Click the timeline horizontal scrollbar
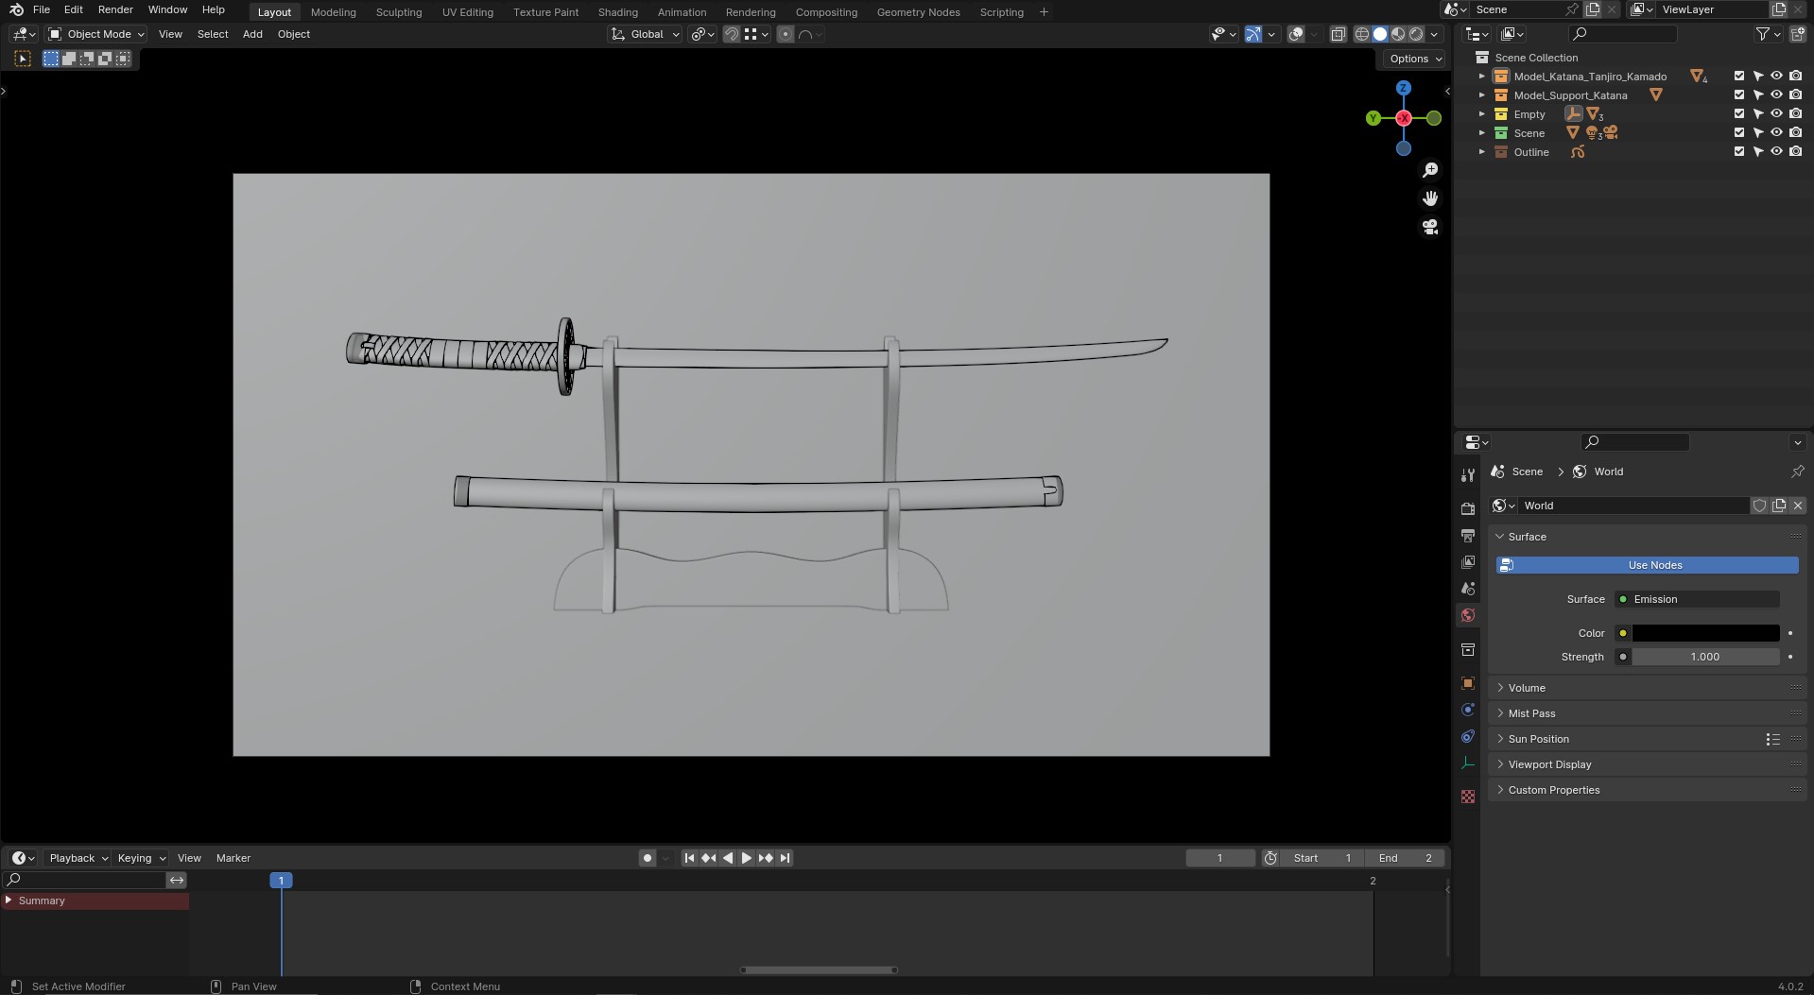Viewport: 1814px width, 995px height. (x=819, y=969)
